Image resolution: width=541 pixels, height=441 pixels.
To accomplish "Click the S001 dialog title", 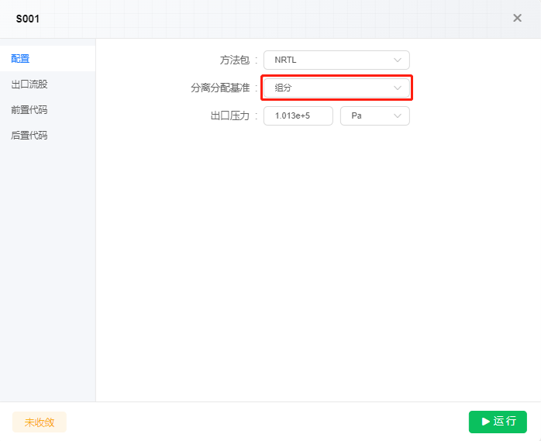I will click(28, 19).
